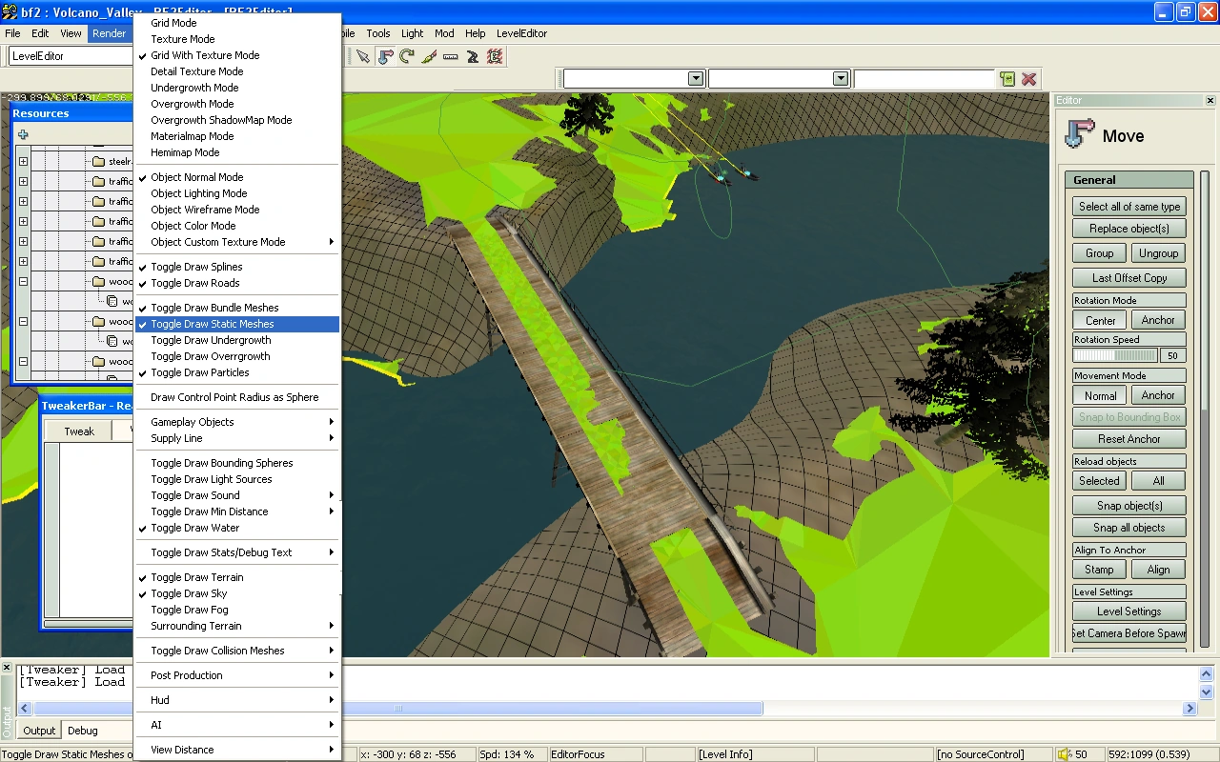Toggle Draw Water in Render menu
Image resolution: width=1220 pixels, height=762 pixels.
(195, 528)
